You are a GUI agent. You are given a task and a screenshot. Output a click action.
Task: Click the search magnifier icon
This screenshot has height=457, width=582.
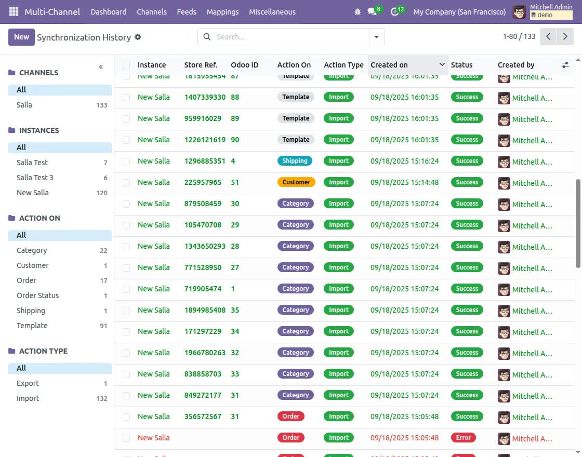pos(207,37)
